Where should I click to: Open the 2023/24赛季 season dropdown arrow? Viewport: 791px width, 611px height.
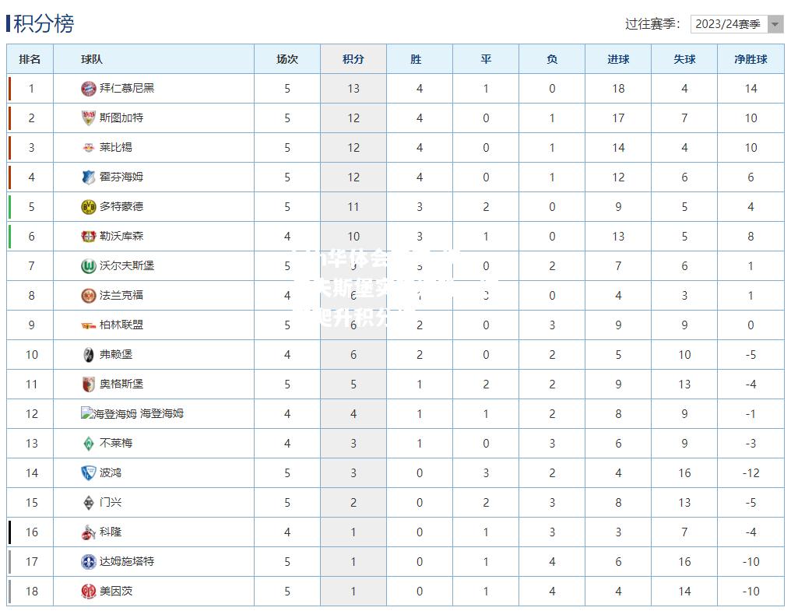775,24
